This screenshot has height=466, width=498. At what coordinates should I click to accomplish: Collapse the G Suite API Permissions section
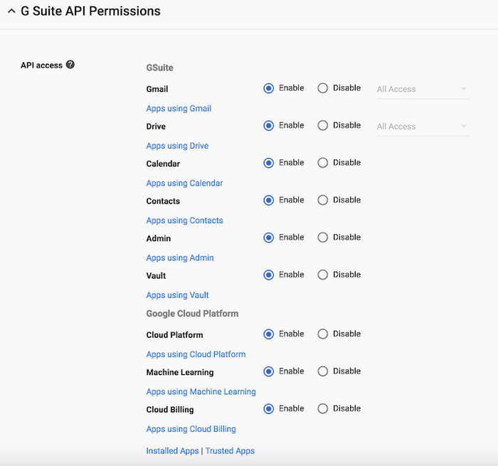pos(11,11)
